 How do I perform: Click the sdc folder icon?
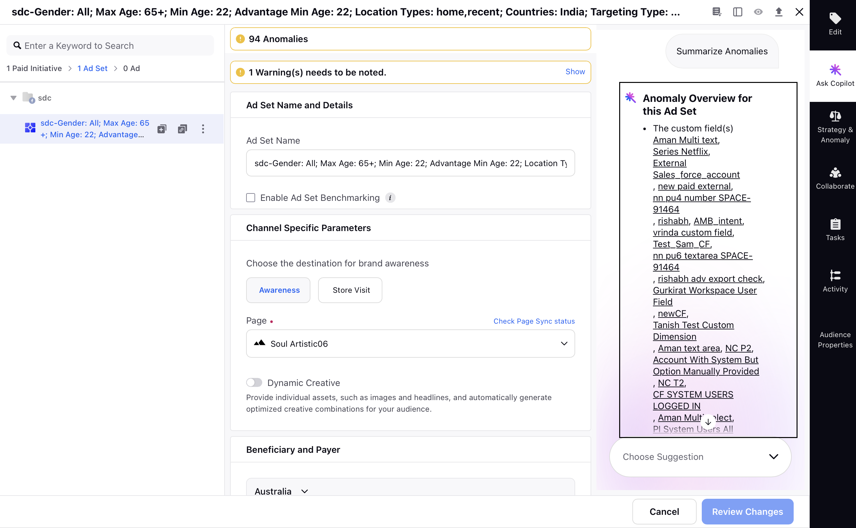tap(28, 97)
